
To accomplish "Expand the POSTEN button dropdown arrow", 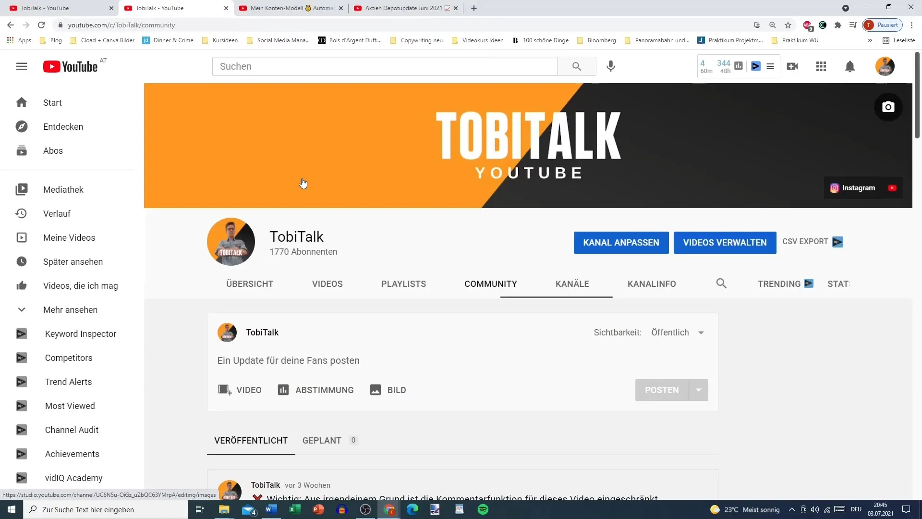I will point(699,390).
